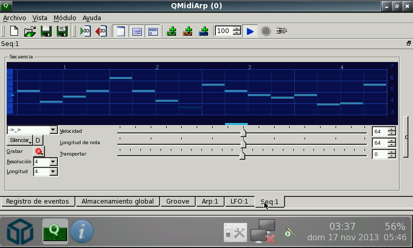
Task: Switch to the LFO:1 tab
Action: coord(239,202)
